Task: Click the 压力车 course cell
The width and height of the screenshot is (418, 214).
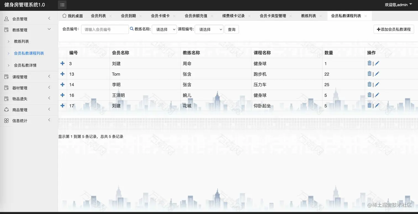Action: [x=287, y=84]
